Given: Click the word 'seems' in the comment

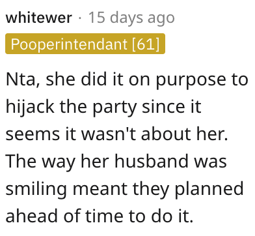Looking at the screenshot, I should pyautogui.click(x=33, y=136).
